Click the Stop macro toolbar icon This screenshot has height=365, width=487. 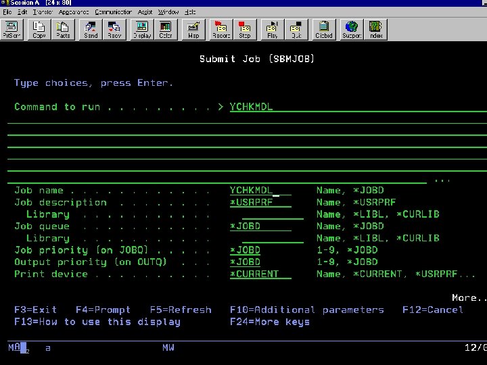point(245,30)
